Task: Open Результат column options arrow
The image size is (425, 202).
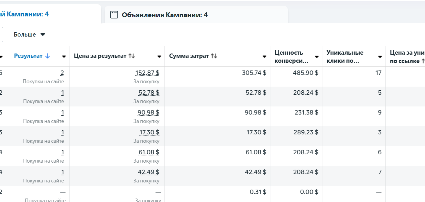Action: point(64,57)
